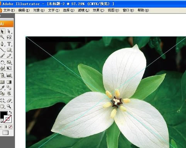Open the 对象(O) menu
The width and height of the screenshot is (186, 148).
pyautogui.click(x=39, y=10)
